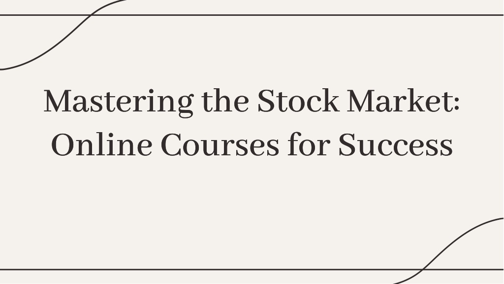The image size is (504, 284).
Task: Click the word "Market:" in the title
Action: [x=403, y=101]
